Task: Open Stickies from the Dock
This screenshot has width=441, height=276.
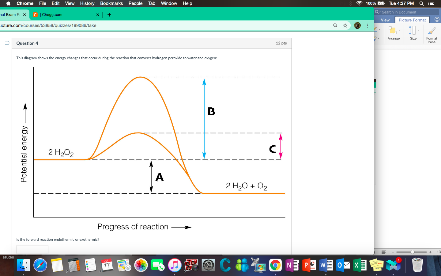Action: point(376,265)
